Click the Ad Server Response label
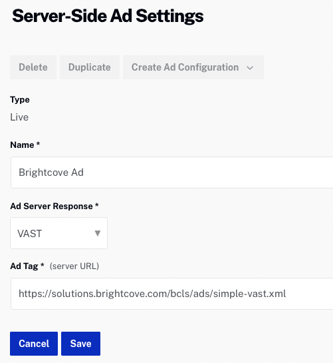 (51, 206)
